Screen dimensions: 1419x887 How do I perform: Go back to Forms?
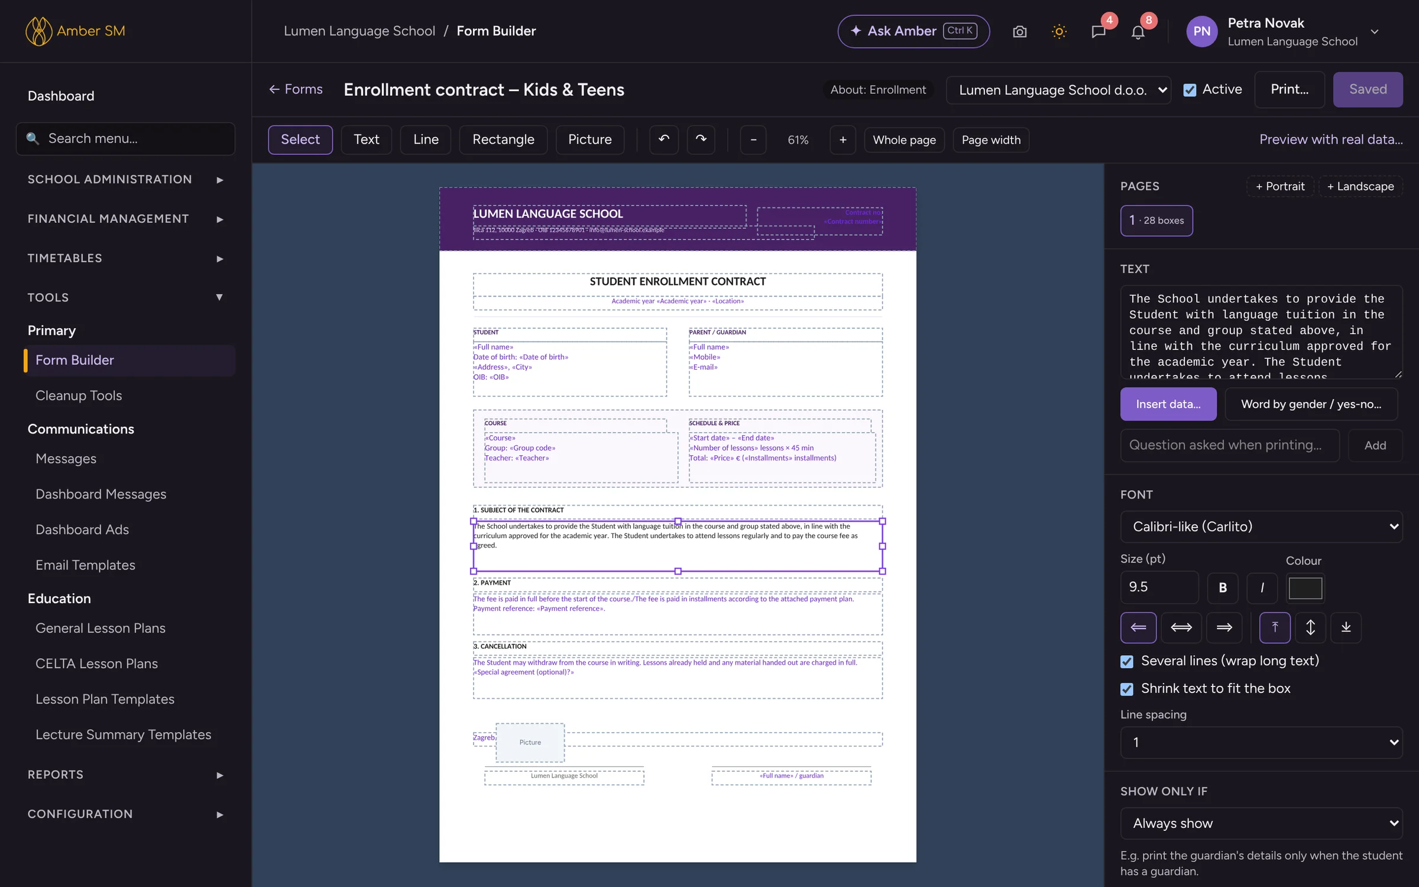296,89
